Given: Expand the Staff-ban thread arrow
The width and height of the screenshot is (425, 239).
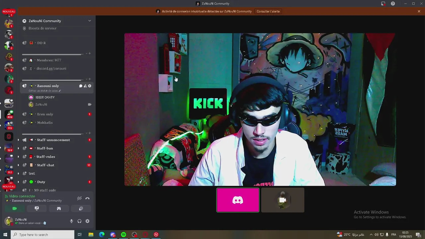Looking at the screenshot, I should pyautogui.click(x=18, y=148).
